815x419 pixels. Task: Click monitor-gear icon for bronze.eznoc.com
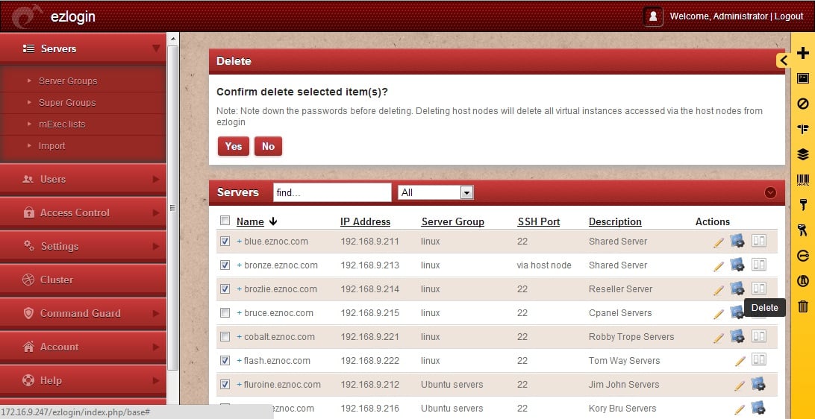[737, 265]
